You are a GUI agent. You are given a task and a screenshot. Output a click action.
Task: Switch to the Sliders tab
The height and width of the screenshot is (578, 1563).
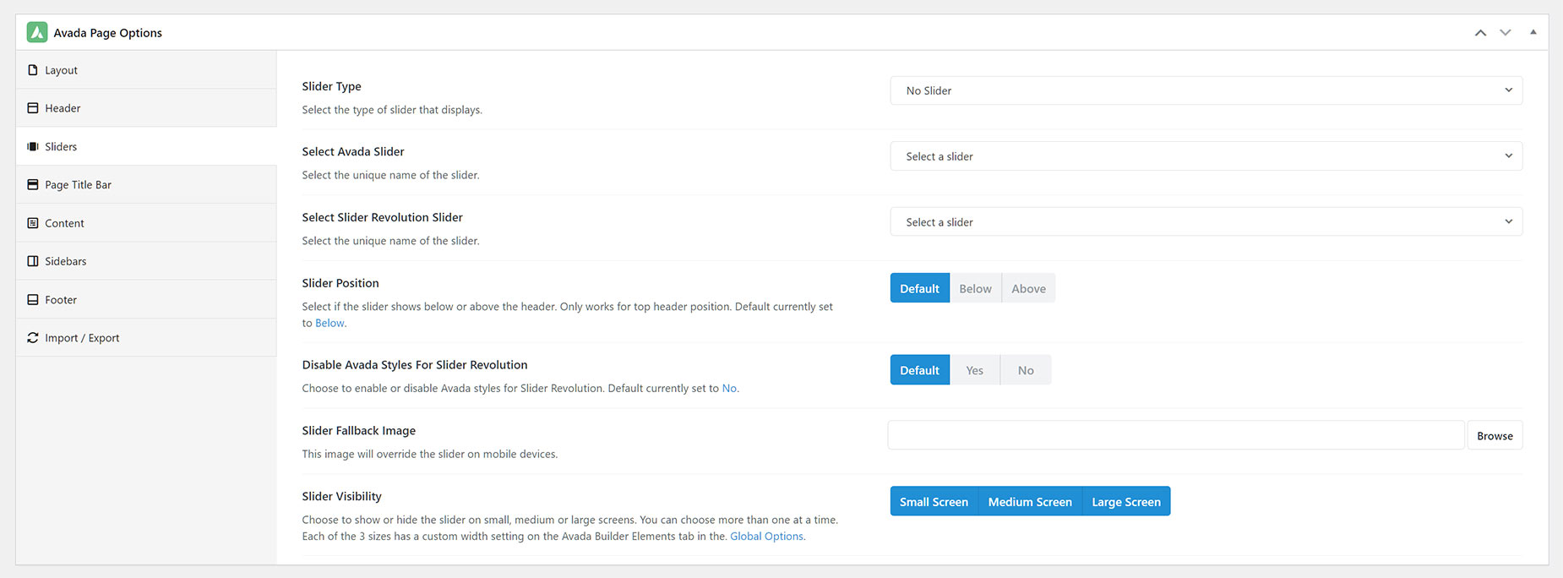coord(146,146)
